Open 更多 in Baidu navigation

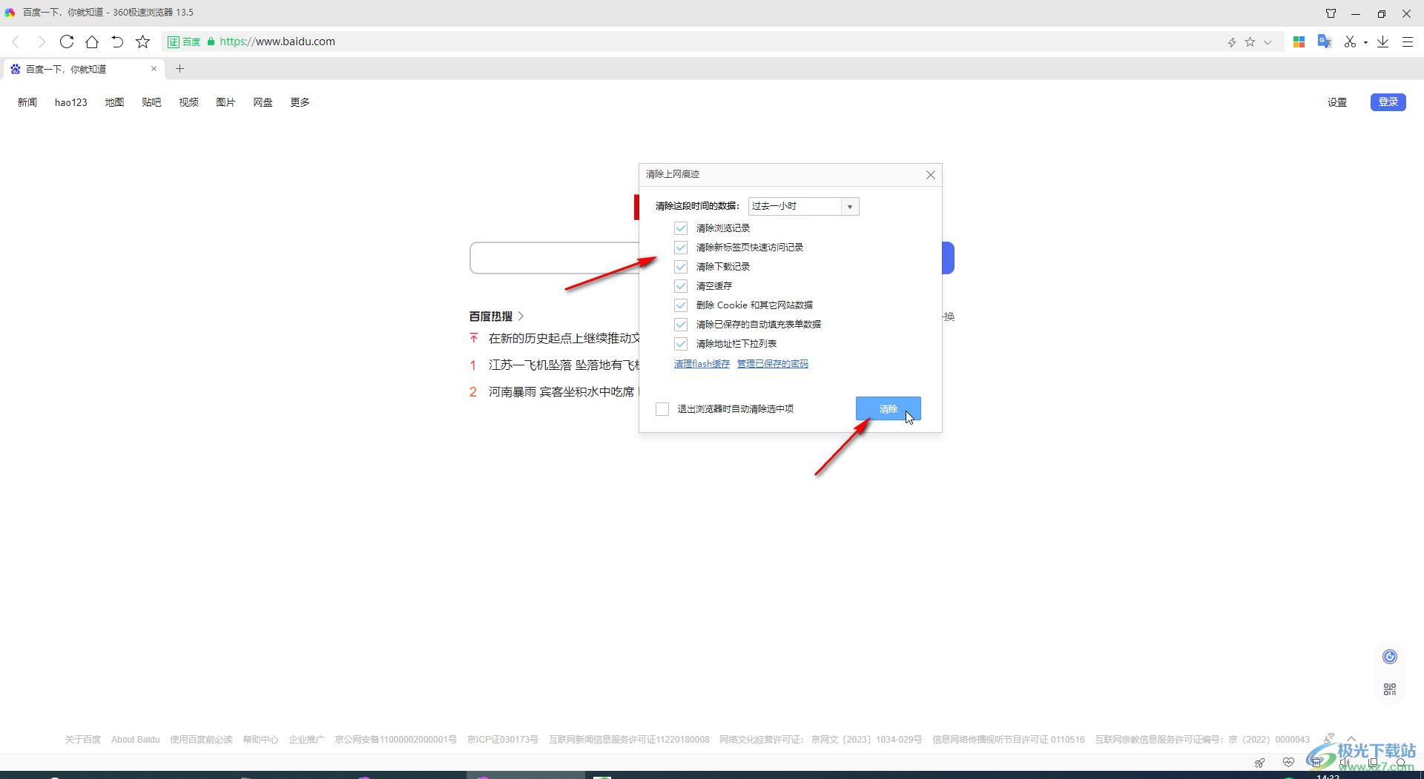pos(300,102)
